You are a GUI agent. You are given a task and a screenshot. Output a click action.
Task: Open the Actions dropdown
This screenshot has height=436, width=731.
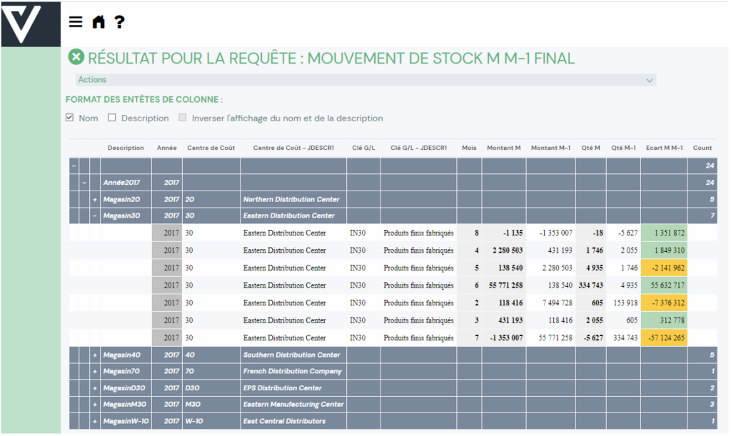(x=365, y=80)
